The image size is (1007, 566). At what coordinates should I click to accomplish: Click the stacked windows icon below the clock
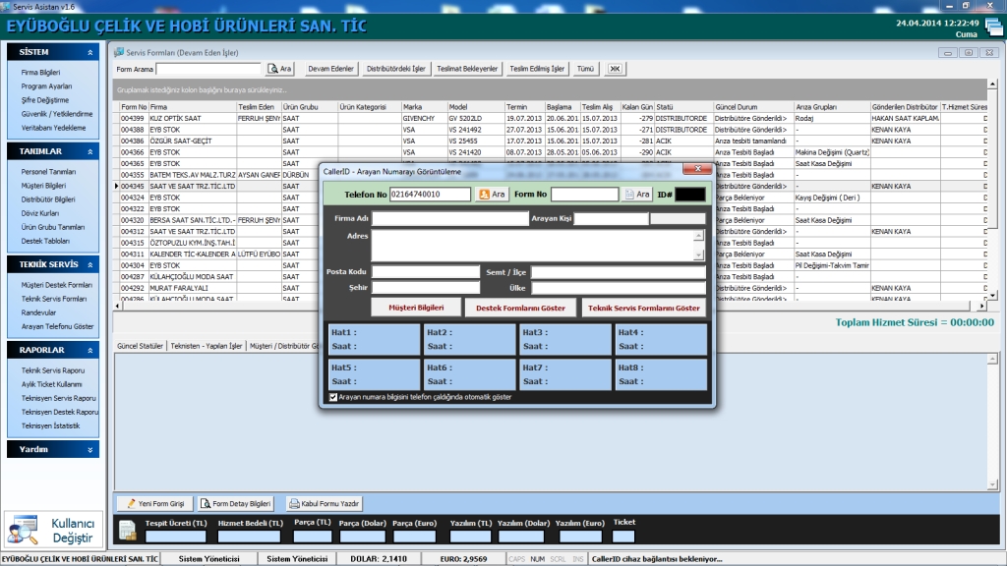tap(993, 28)
